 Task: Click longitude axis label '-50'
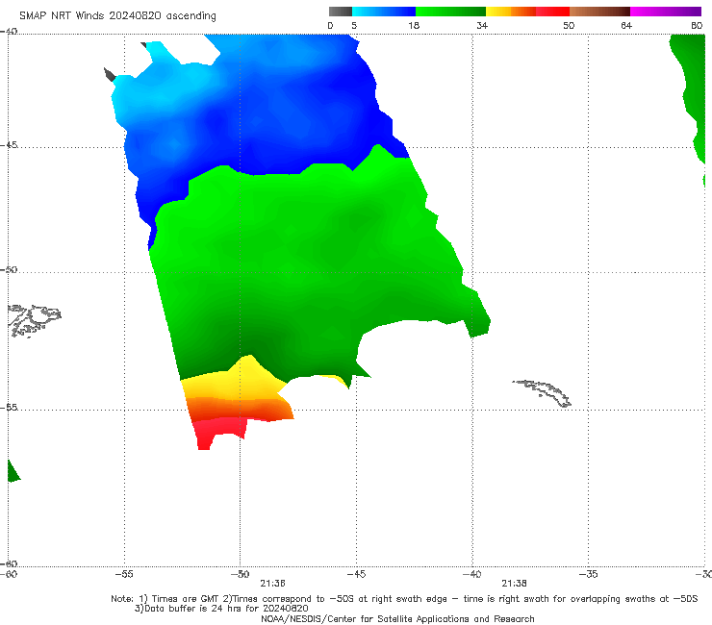[x=240, y=574]
